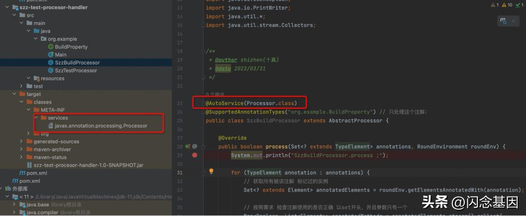The width and height of the screenshot is (526, 216).
Task: Click the services folder icon
Action: tap(43, 118)
